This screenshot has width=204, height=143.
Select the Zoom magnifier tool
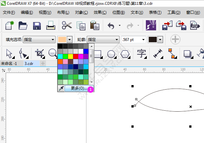point(53,53)
